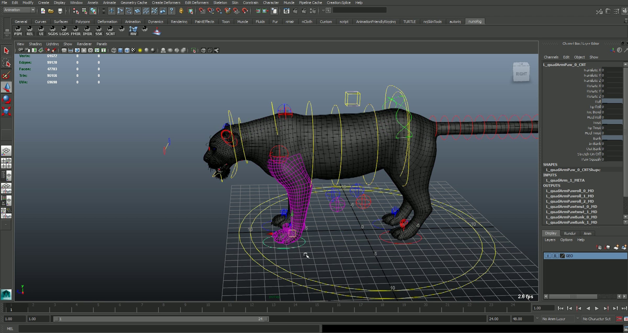The height and width of the screenshot is (333, 628).
Task: Switch to the ngSkinTools shelf tab
Action: pyautogui.click(x=432, y=22)
